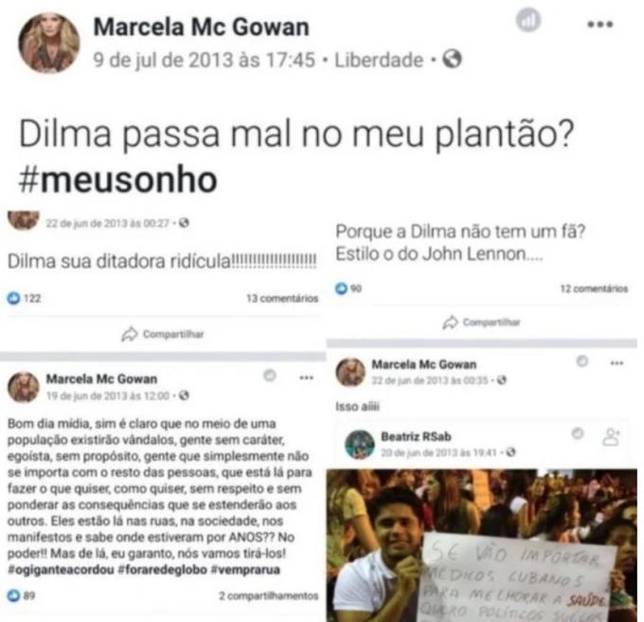Open three-dot menu on the Isso aiiii post
Screen dimensions: 644x622
pos(617,363)
